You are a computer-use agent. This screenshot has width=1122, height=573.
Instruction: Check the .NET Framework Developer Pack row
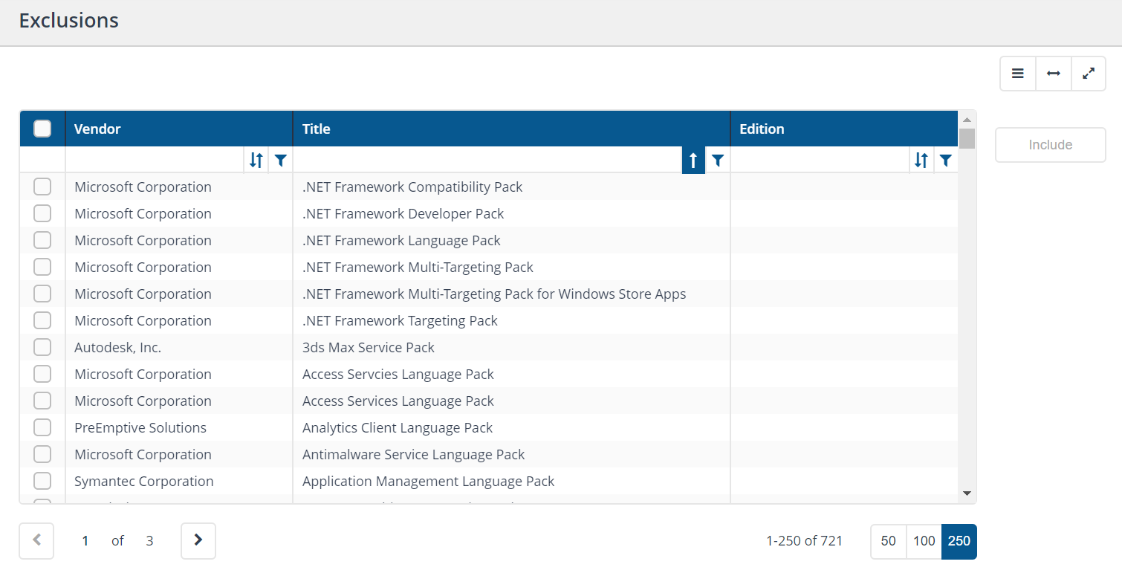pos(42,213)
